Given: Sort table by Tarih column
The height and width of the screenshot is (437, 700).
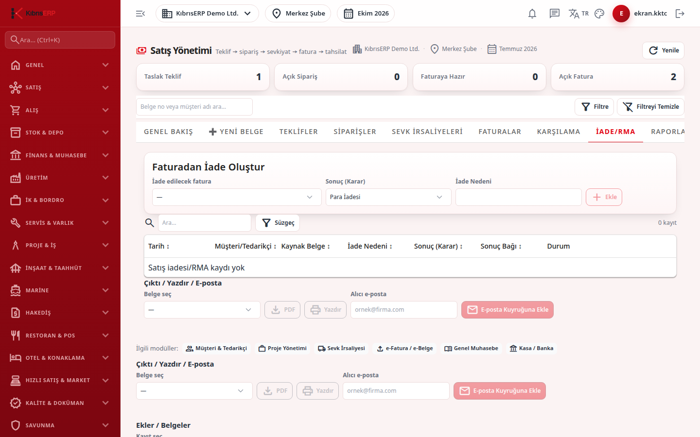Looking at the screenshot, I should [159, 246].
